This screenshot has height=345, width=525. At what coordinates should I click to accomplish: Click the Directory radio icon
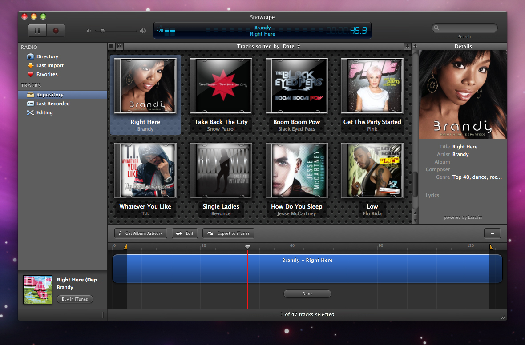30,56
